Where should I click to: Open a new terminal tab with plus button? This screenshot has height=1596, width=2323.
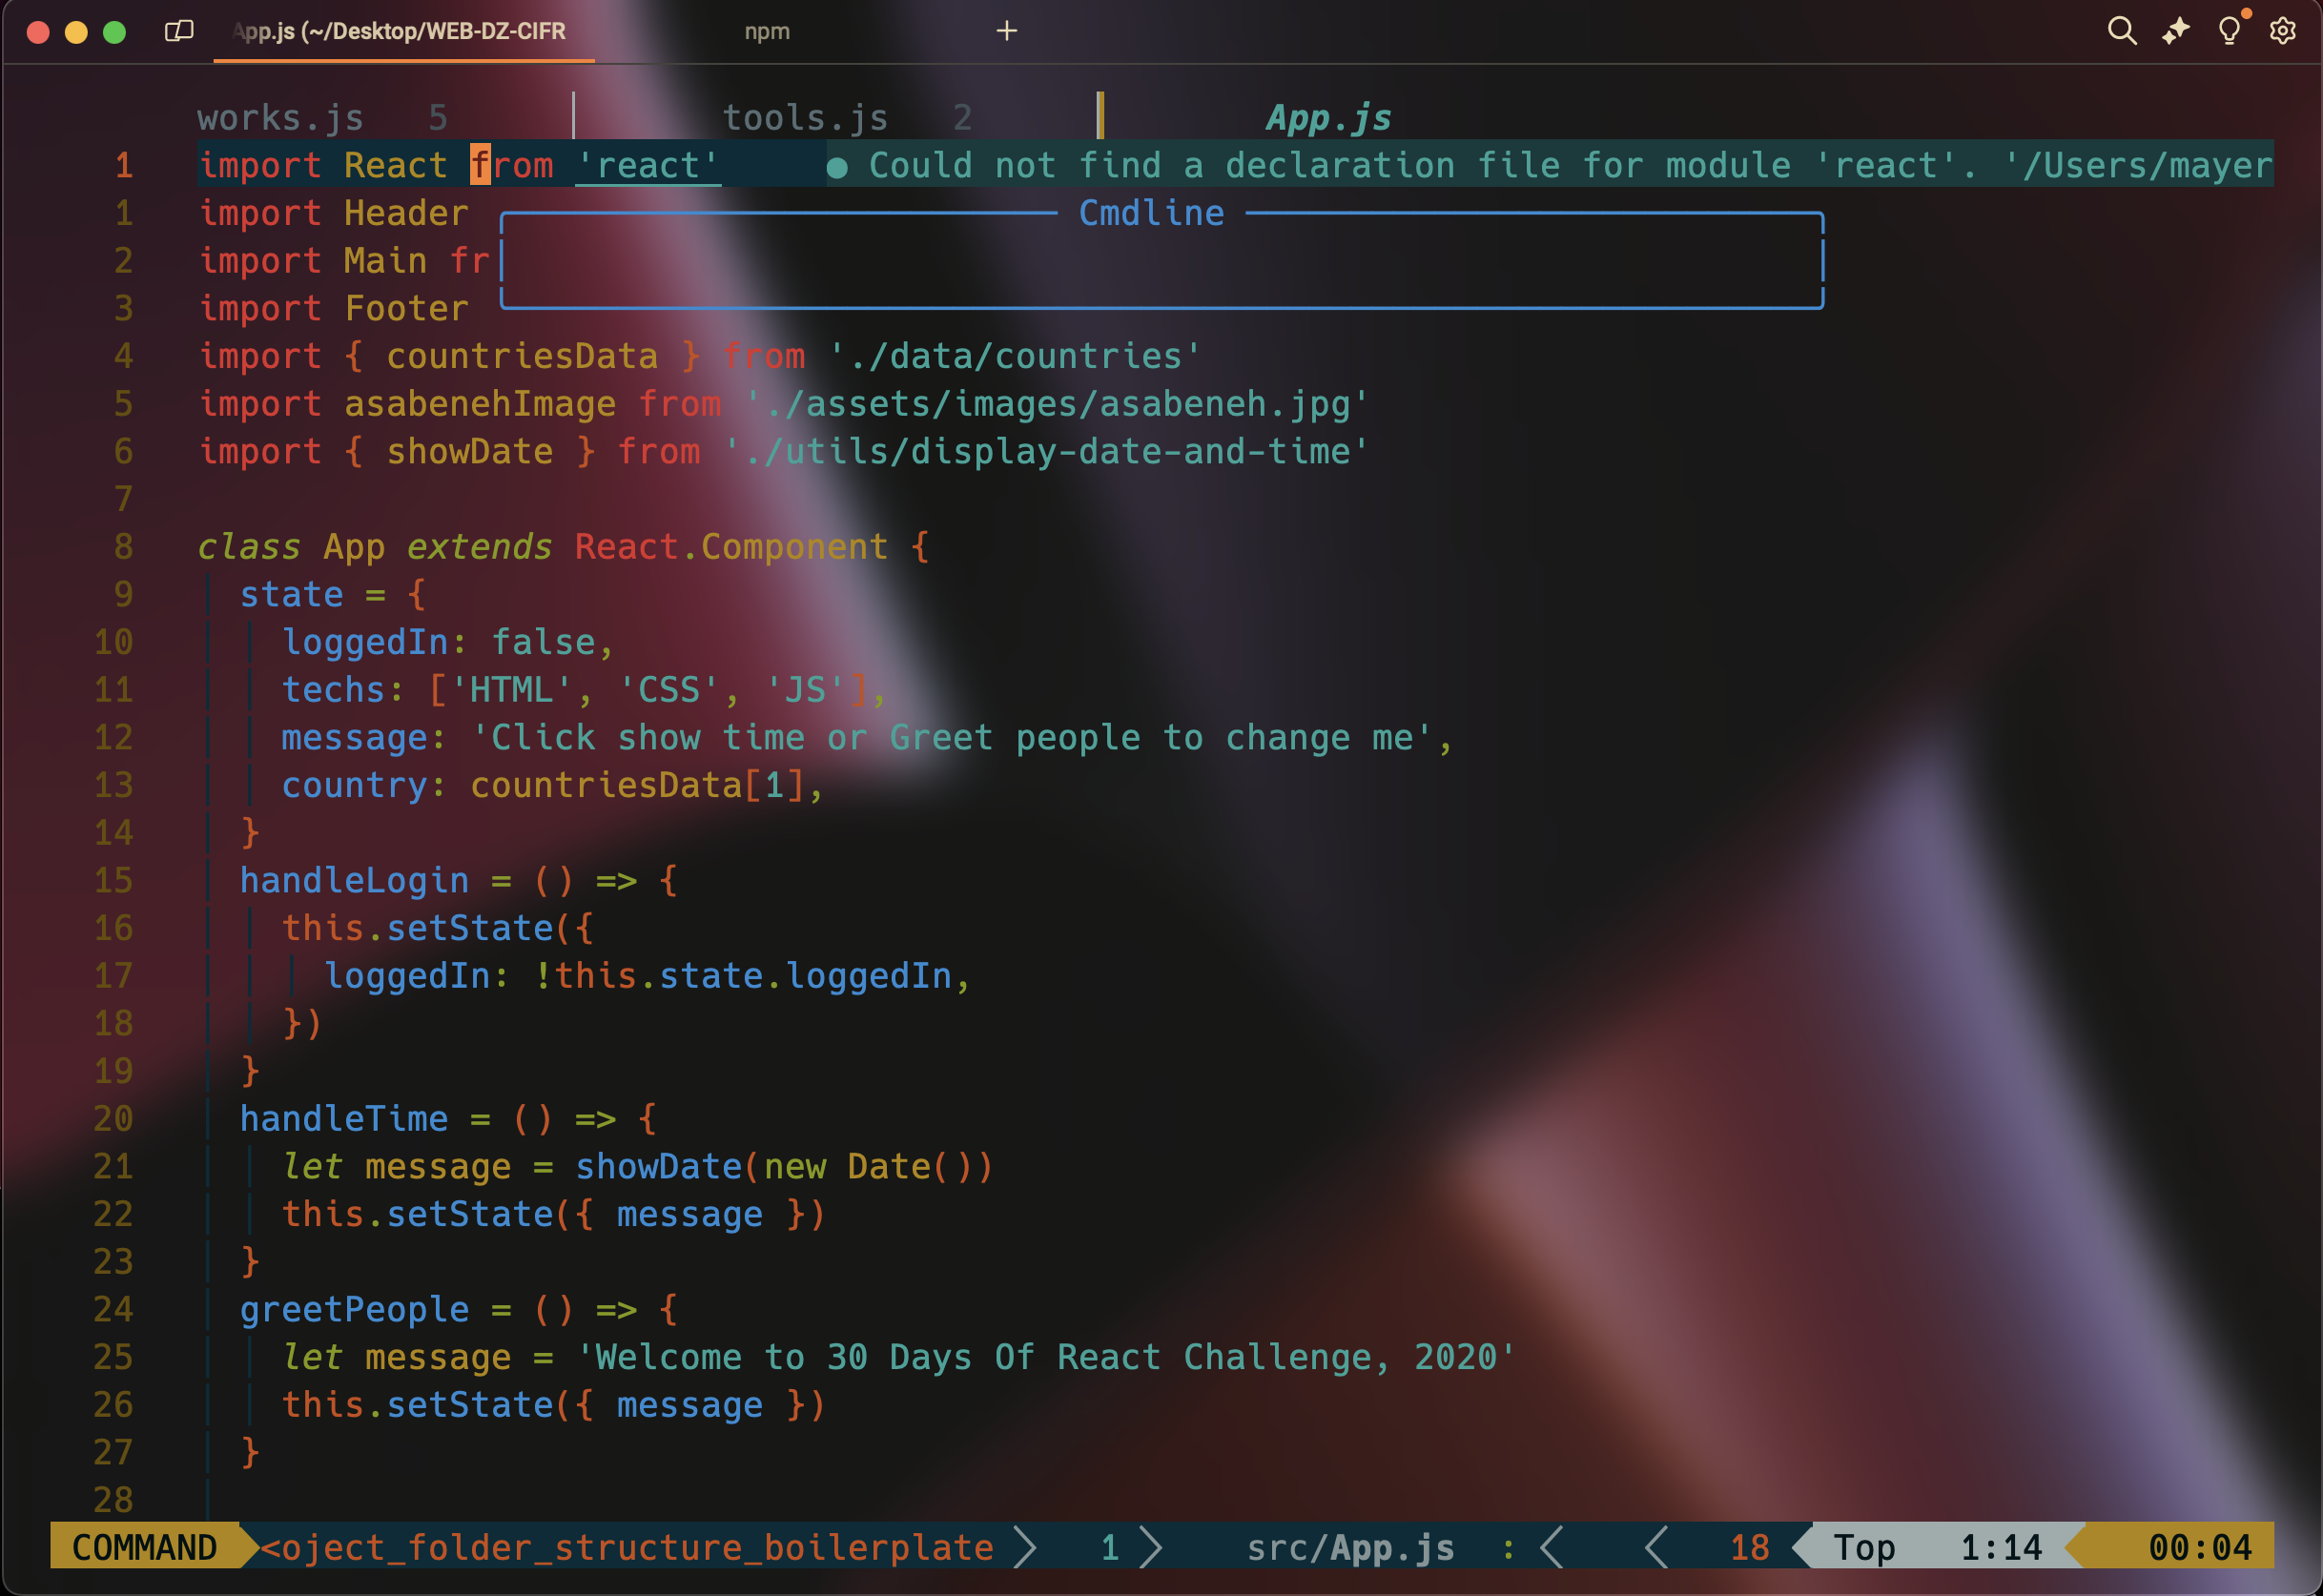1007,31
